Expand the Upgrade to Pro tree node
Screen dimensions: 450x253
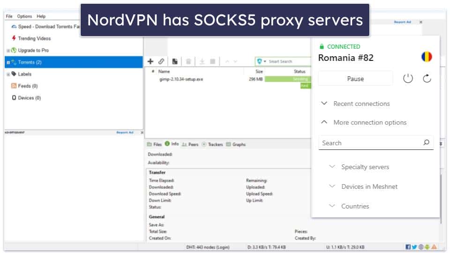8,51
